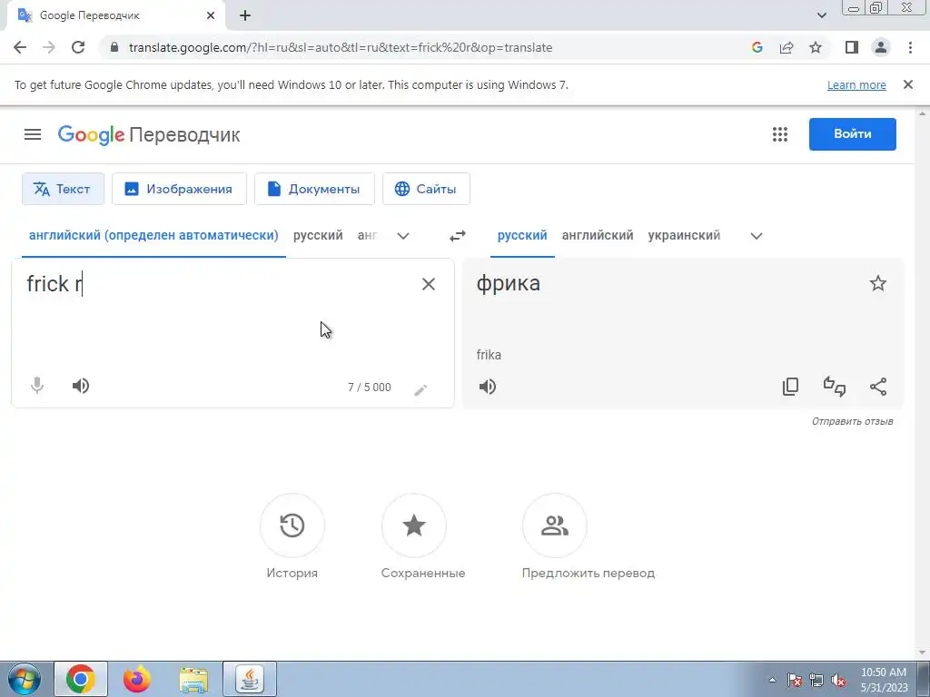Screen dimensions: 930x697
Task: Dismiss the Chrome update notice
Action: tap(908, 84)
